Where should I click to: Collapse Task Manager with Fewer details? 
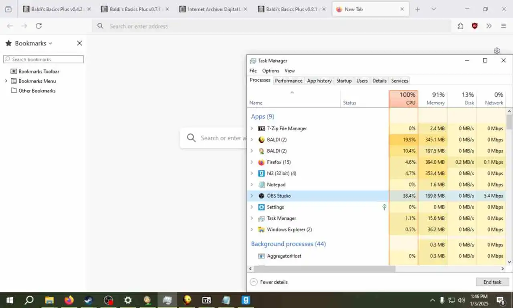point(269,282)
